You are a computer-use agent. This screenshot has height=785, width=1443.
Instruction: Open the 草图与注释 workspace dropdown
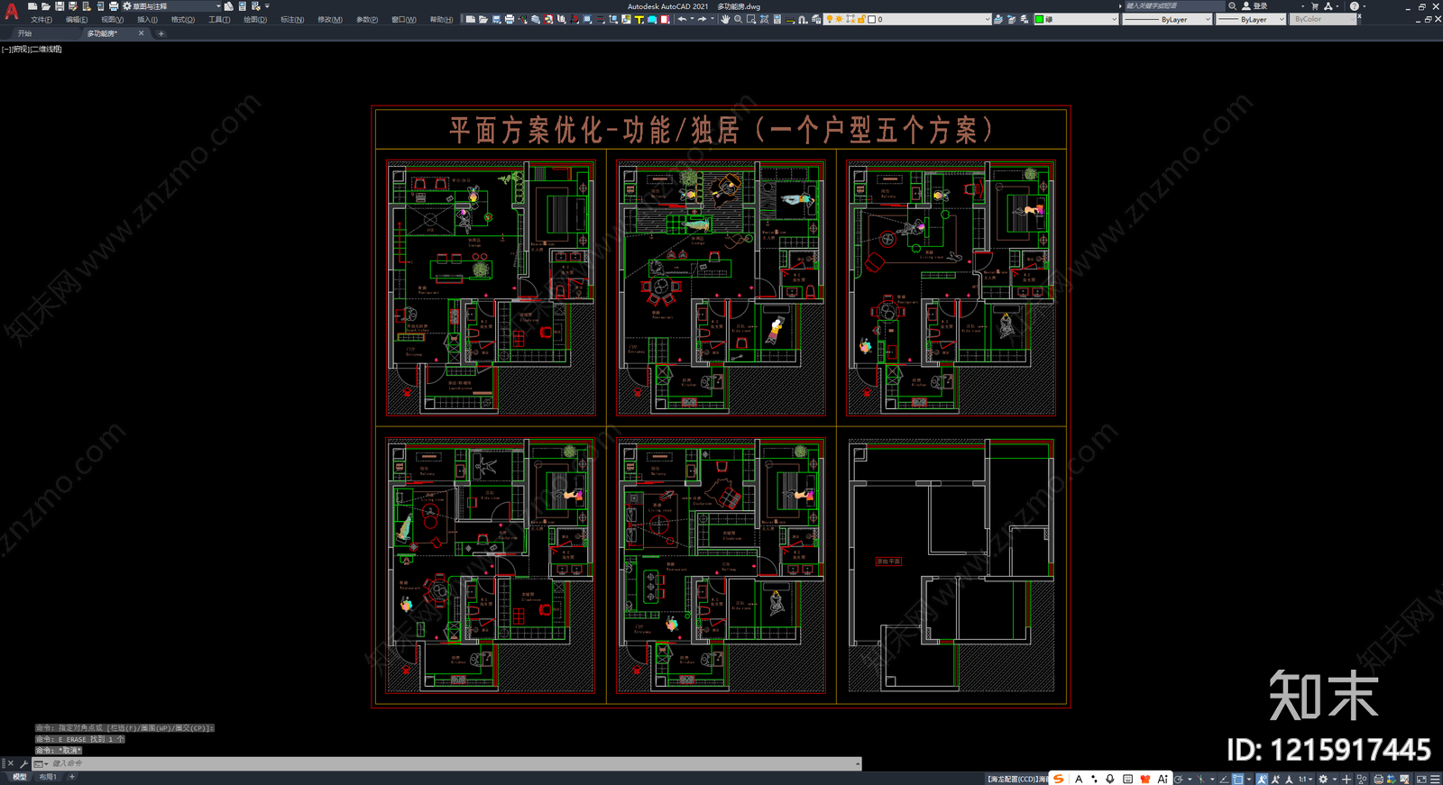(173, 6)
